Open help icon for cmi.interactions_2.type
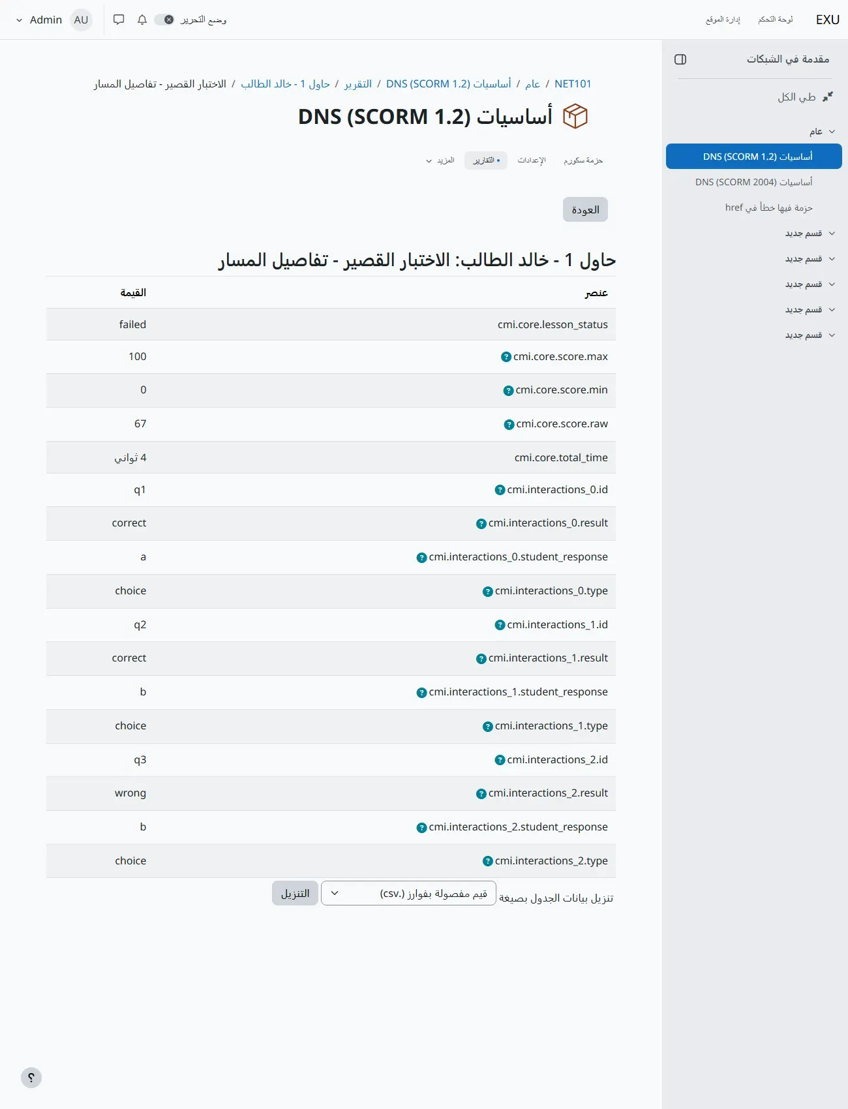The height and width of the screenshot is (1109, 848). pos(487,861)
